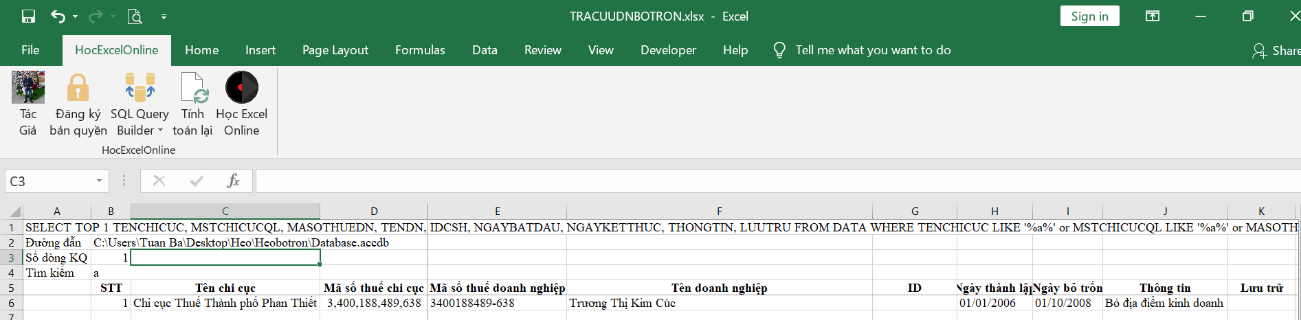
Task: Select row 1 header
Action: click(12, 227)
